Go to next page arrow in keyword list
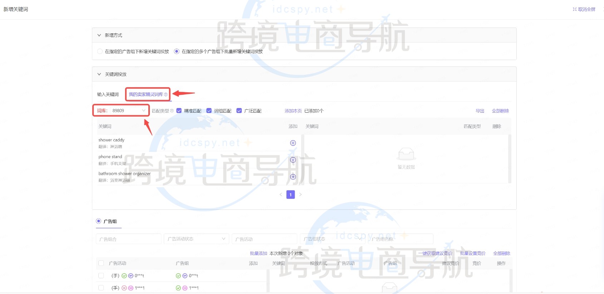The width and height of the screenshot is (604, 294). 300,195
